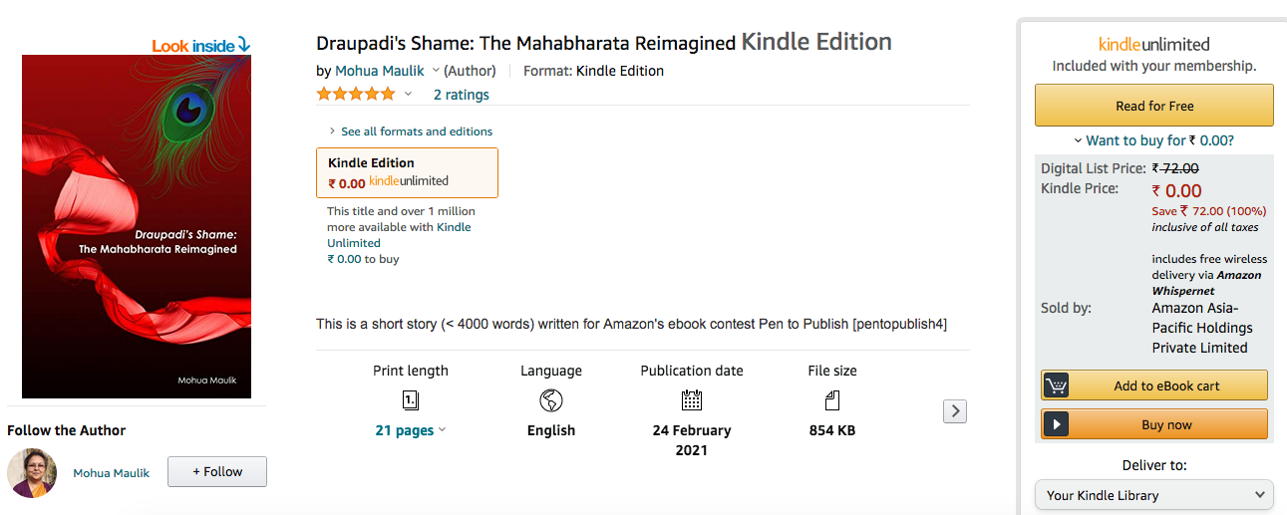Expand See all formats and editions
Viewport: 1287px width, 515px height.
[x=411, y=131]
